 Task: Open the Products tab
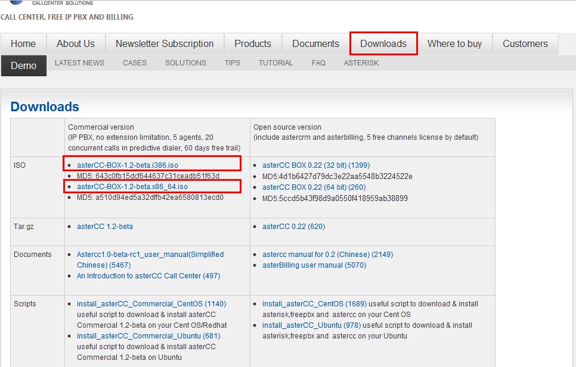click(x=253, y=44)
